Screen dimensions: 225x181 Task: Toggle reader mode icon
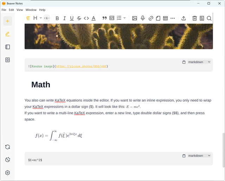(x=202, y=18)
